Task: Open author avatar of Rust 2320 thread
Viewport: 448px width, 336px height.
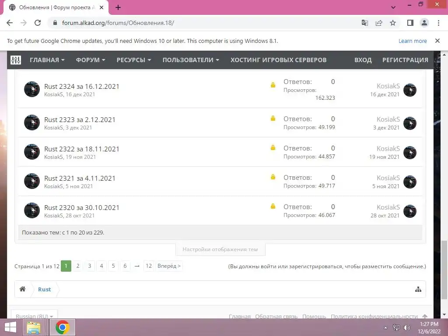Action: 31,210
